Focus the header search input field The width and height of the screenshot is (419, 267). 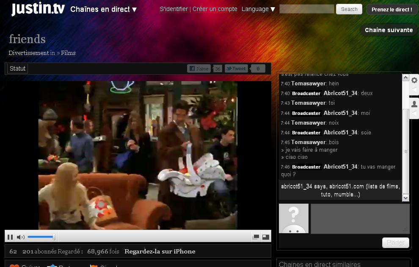pyautogui.click(x=306, y=9)
